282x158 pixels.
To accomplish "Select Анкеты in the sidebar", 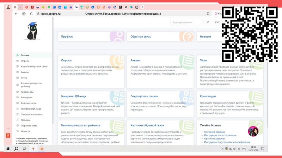I will (25, 72).
